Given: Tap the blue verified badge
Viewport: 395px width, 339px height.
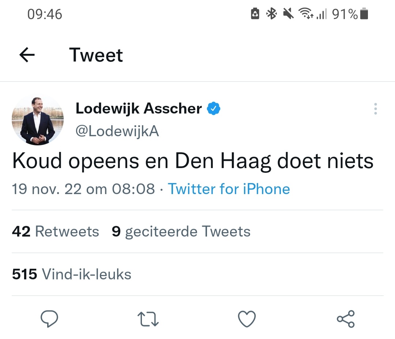Looking at the screenshot, I should point(214,109).
